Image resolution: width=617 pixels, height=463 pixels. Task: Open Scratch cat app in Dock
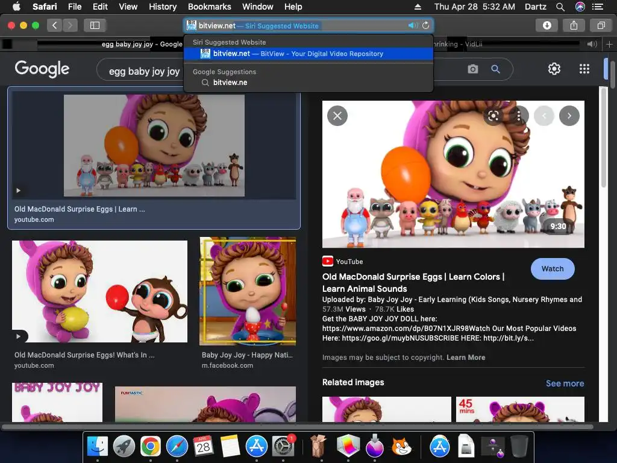click(401, 447)
